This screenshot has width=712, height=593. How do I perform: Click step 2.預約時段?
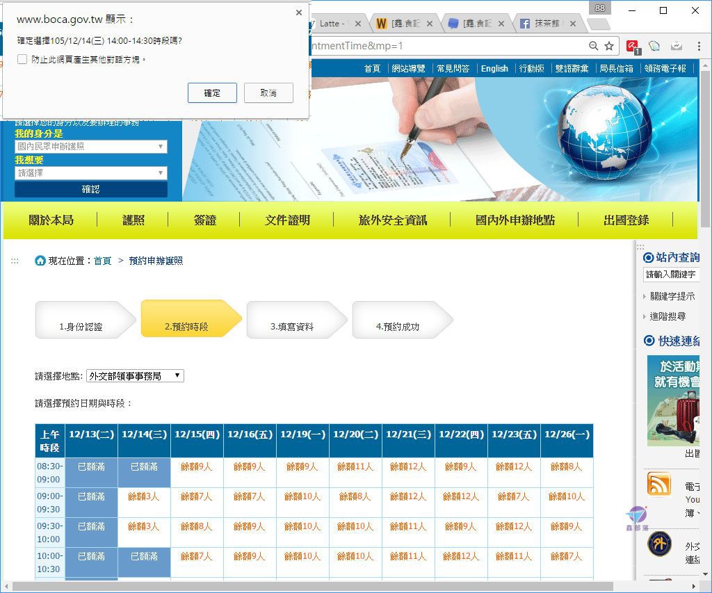tap(191, 319)
